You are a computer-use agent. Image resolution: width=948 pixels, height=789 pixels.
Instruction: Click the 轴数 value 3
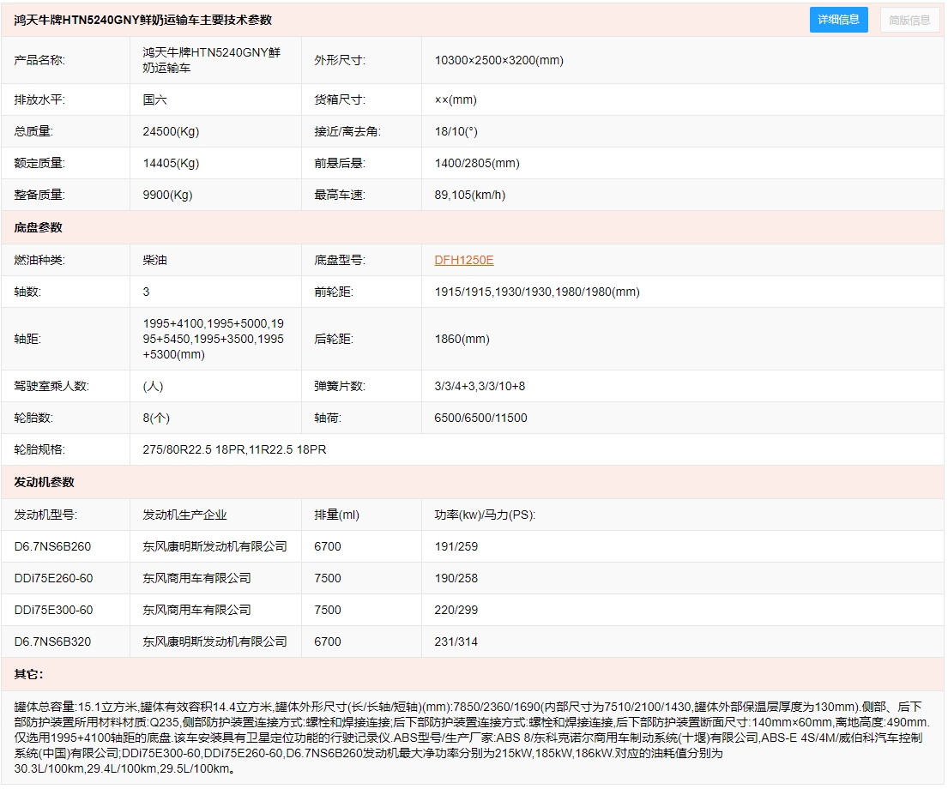[x=147, y=292]
